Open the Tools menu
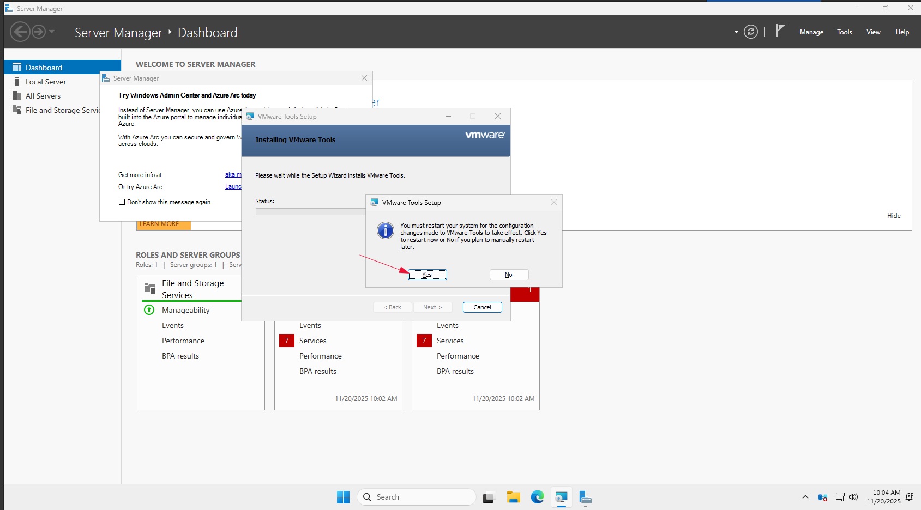Screen dimensions: 921x510 click(844, 32)
